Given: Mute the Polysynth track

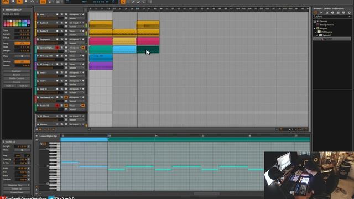Looking at the screenshot, I should point(66,39).
